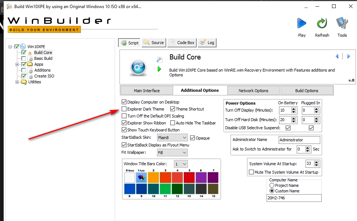Toggle Show Touch Keyboard Button
357x221 pixels.
[124, 130]
